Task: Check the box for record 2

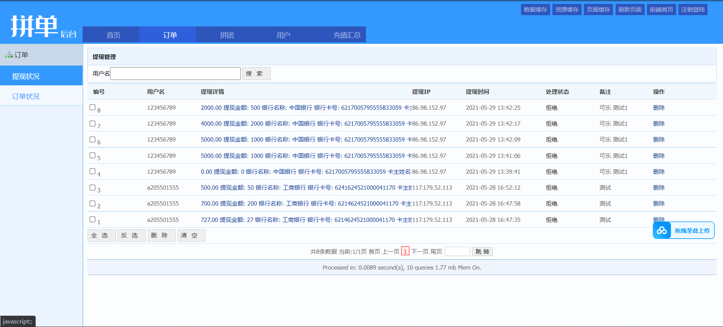Action: coord(92,203)
